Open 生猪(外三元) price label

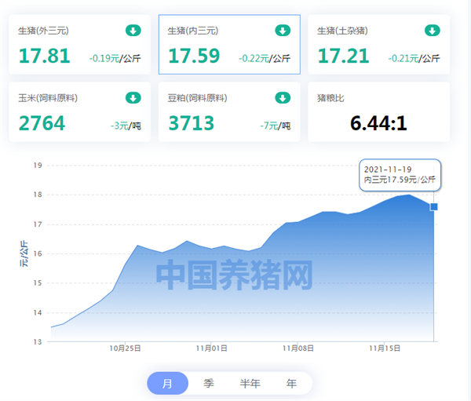pos(43,31)
